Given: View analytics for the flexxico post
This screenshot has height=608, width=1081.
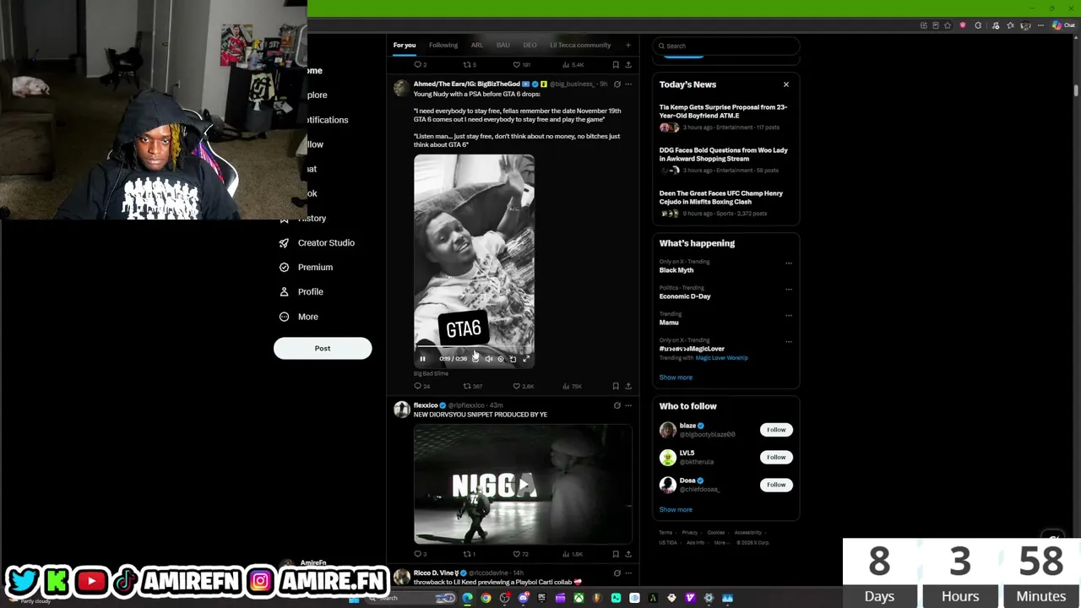Looking at the screenshot, I should 572,554.
